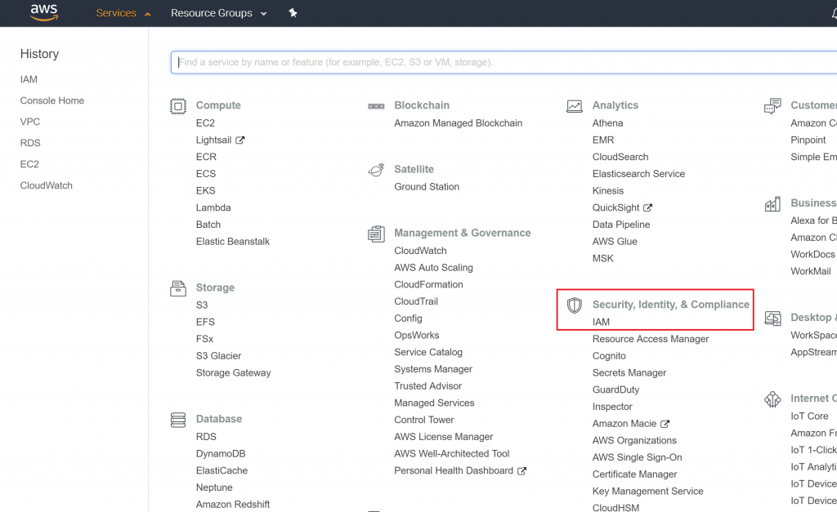This screenshot has width=837, height=512.
Task: Open Pinpoint service
Action: coord(808,140)
